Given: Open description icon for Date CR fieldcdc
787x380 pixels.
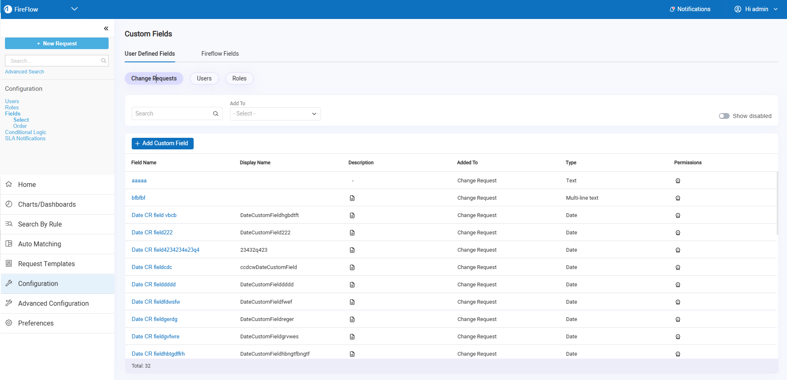Looking at the screenshot, I should tap(352, 267).
